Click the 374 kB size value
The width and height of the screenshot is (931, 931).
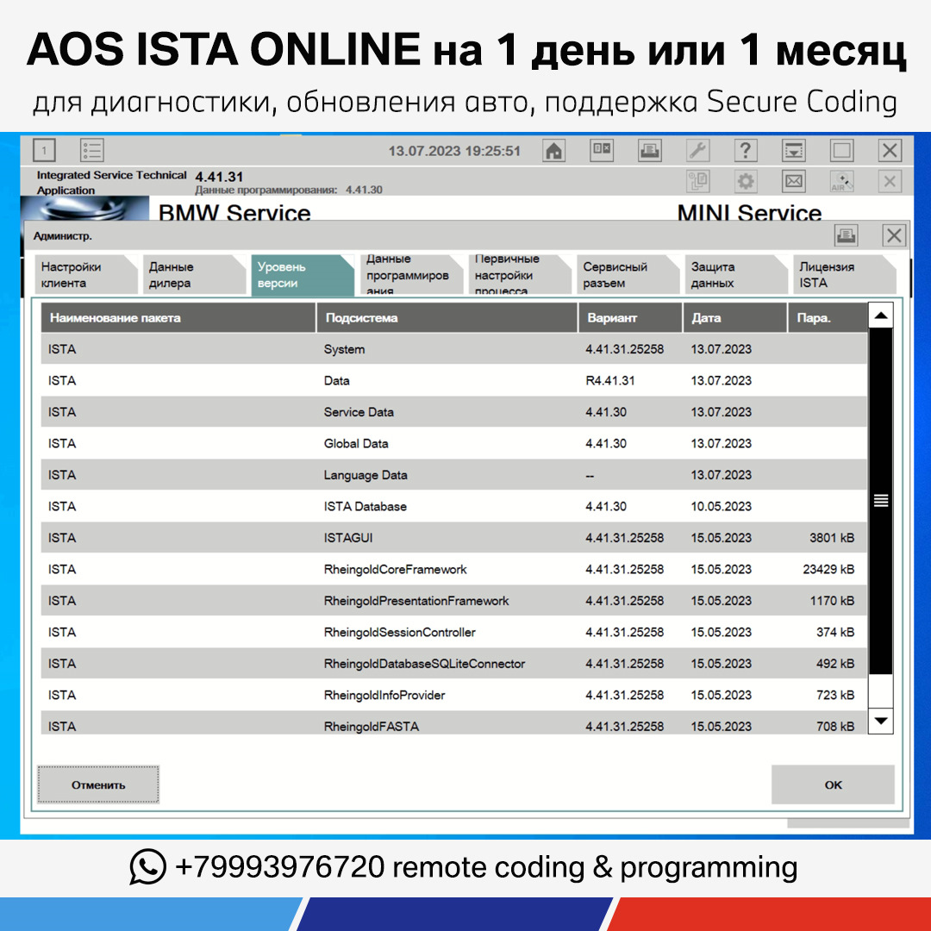coord(835,633)
